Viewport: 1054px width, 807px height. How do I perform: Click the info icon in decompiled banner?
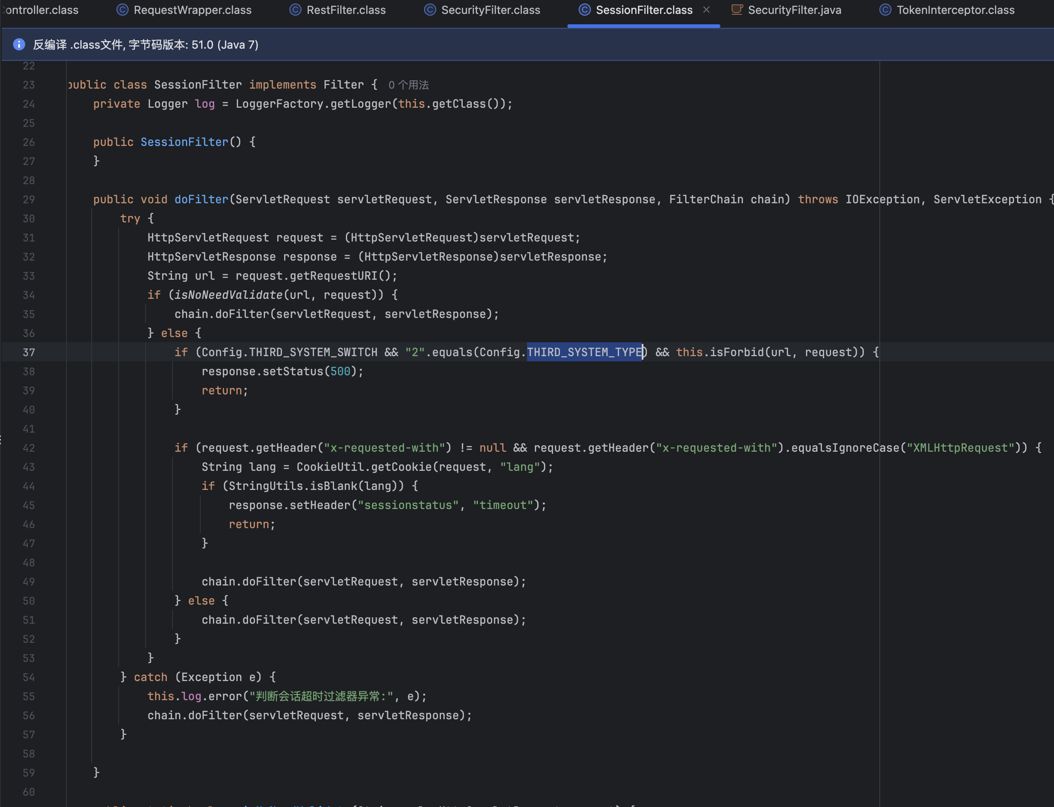(x=19, y=45)
